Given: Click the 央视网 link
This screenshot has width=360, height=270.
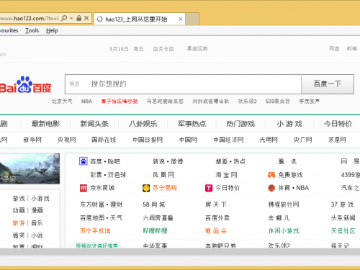Looking at the screenshot, I should (66, 140).
